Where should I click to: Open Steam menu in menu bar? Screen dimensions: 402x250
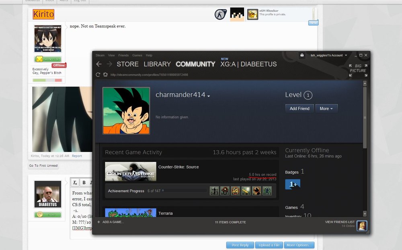point(100,55)
